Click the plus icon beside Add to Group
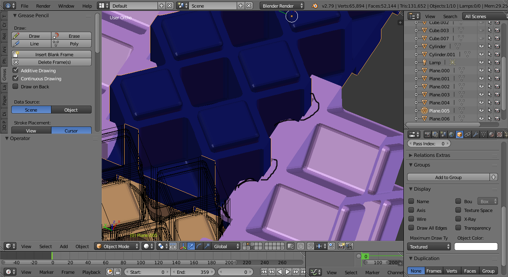The height and width of the screenshot is (277, 508). click(494, 177)
